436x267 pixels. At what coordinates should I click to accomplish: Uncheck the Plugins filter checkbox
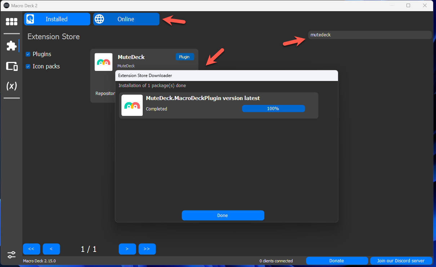point(28,54)
